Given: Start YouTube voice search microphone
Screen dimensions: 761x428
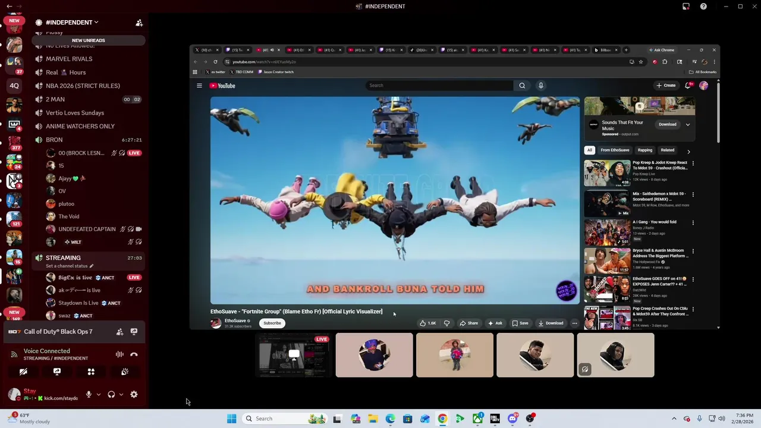Looking at the screenshot, I should click(541, 86).
